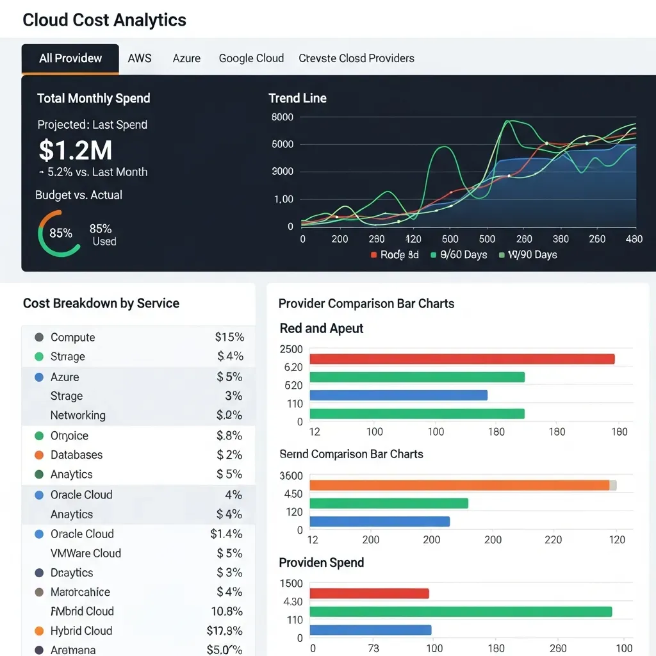This screenshot has width=656, height=656.
Task: Click the red bar in Red and Apeut chart
Action: pos(463,359)
